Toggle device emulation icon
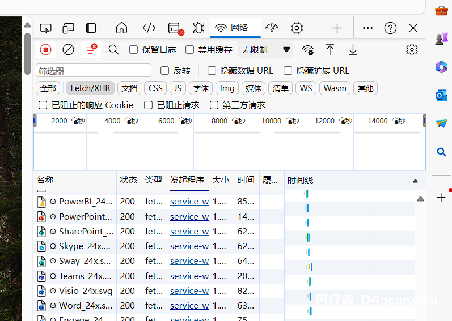 (68, 28)
